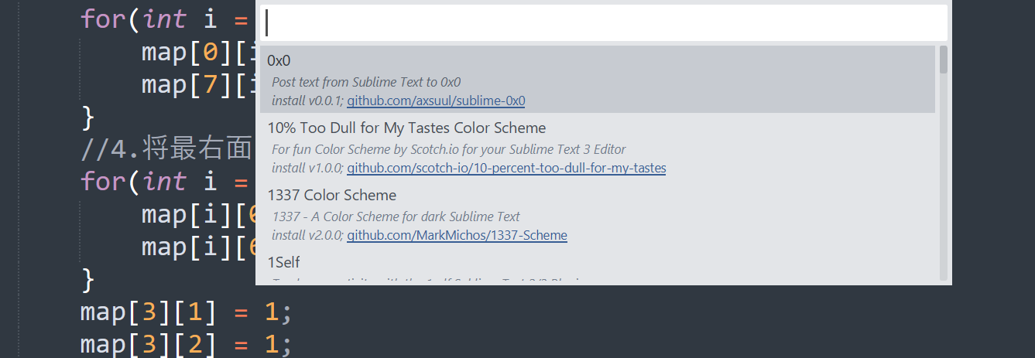1035x358 pixels.
Task: Open the MarkMichos/1337-Scheme GitHub link
Action: coord(457,235)
